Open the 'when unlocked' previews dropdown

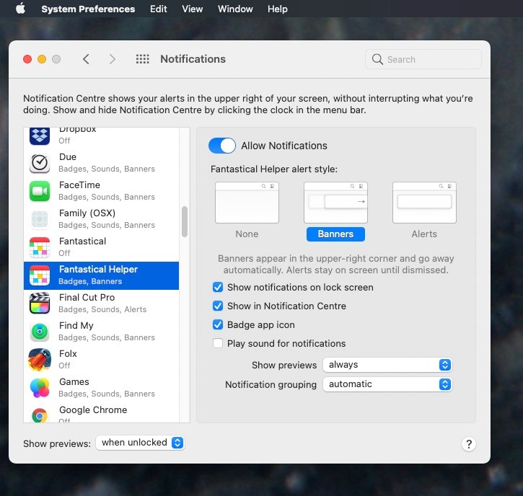(140, 443)
